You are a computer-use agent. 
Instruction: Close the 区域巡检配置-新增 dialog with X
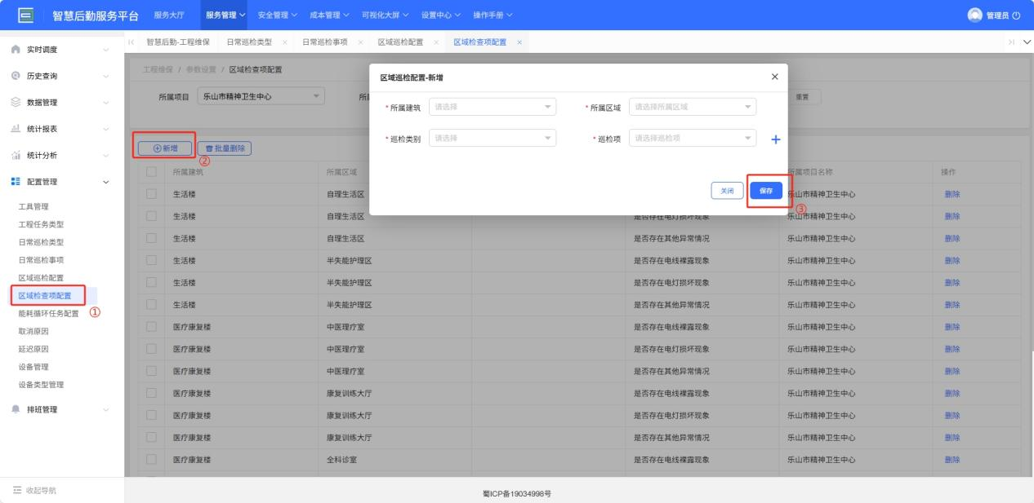[775, 77]
